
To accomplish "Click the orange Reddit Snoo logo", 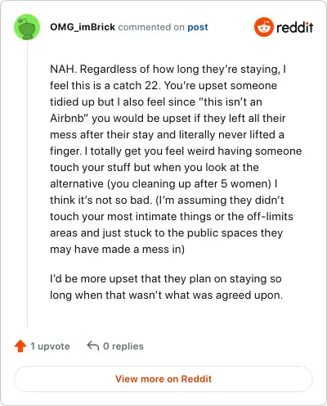I will (x=263, y=27).
